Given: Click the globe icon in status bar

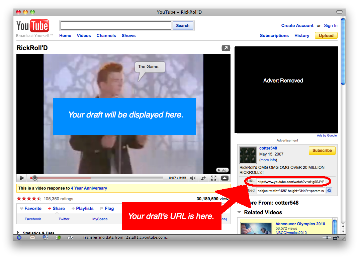Looking at the screenshot, I should [19, 238].
